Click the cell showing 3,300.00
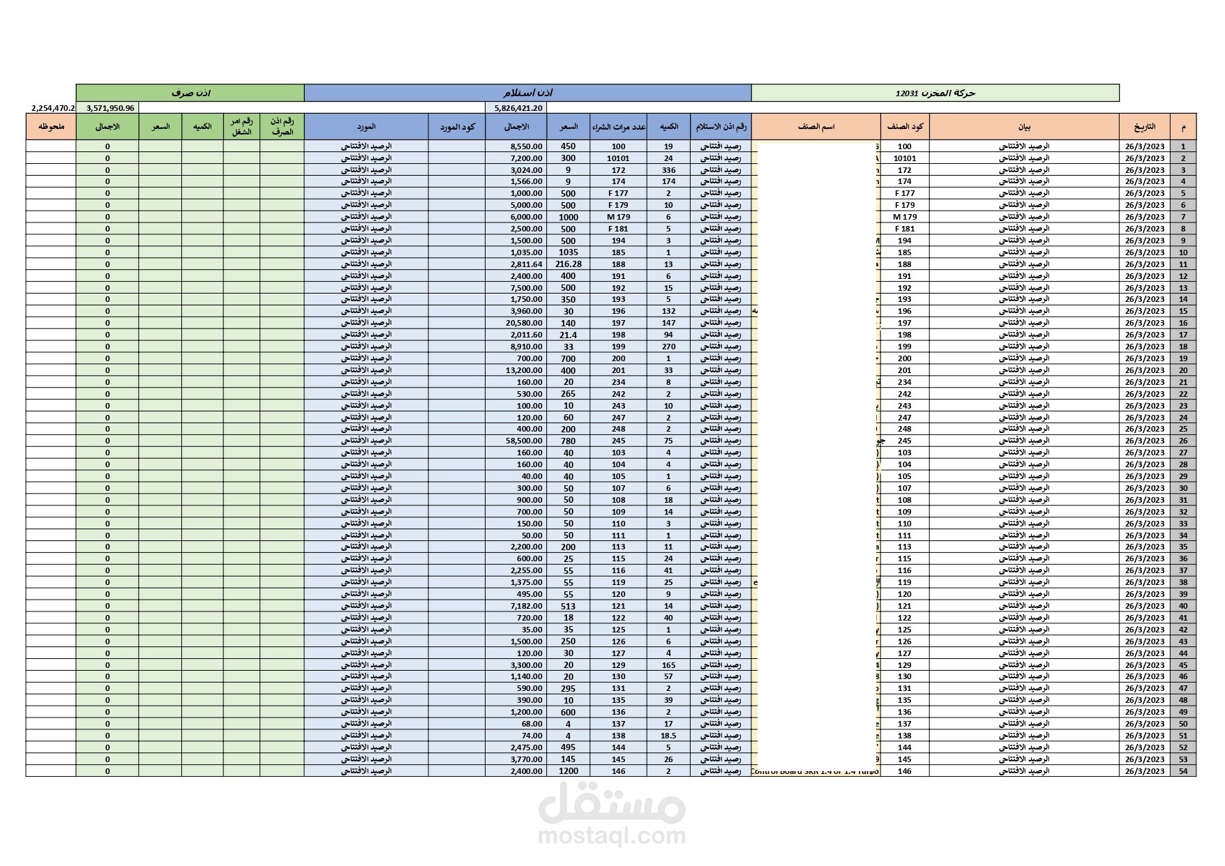Viewport: 1225px width, 866px height. click(x=516, y=664)
